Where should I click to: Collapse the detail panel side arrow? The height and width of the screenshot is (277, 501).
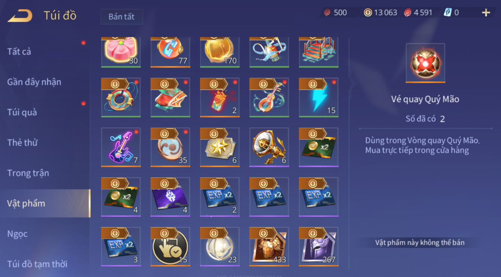352,83
